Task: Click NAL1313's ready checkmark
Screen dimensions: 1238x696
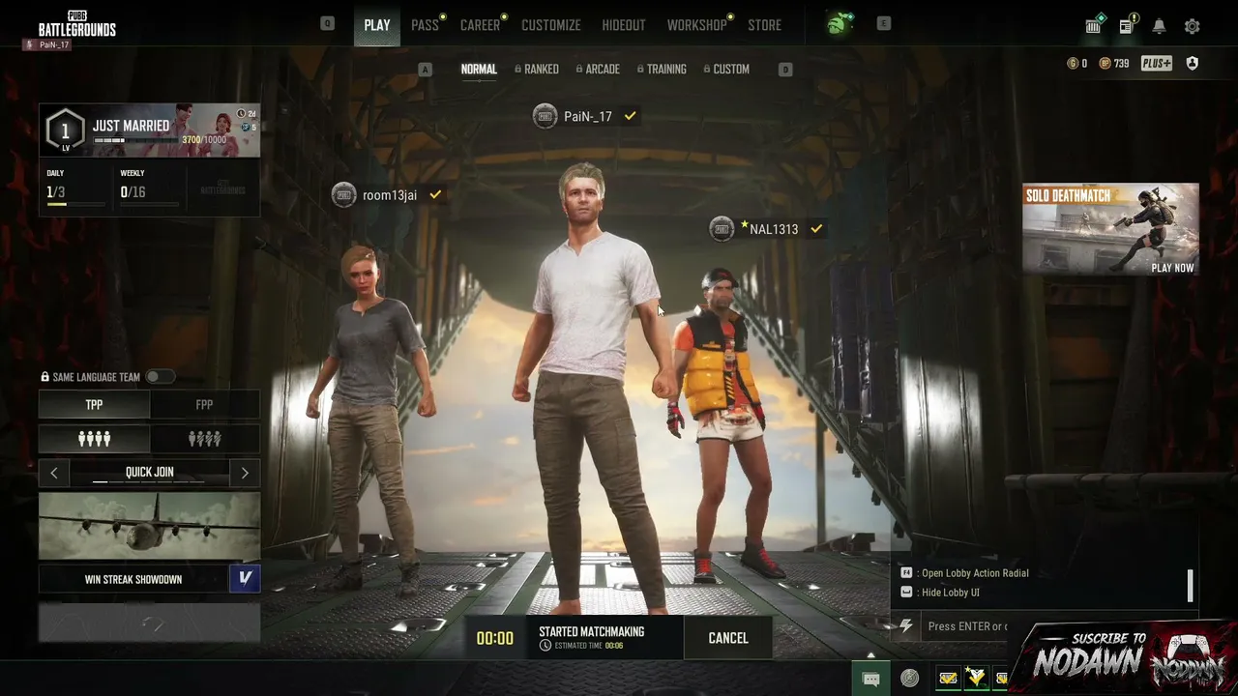Action: pos(816,229)
